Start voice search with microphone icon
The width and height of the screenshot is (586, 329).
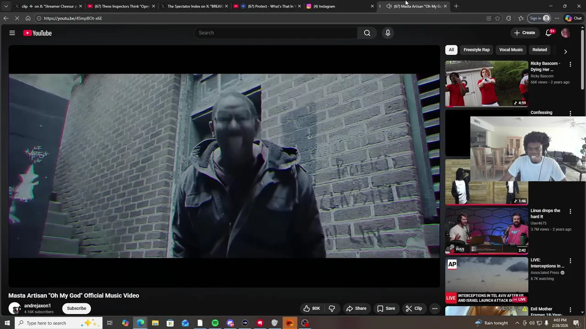click(388, 33)
